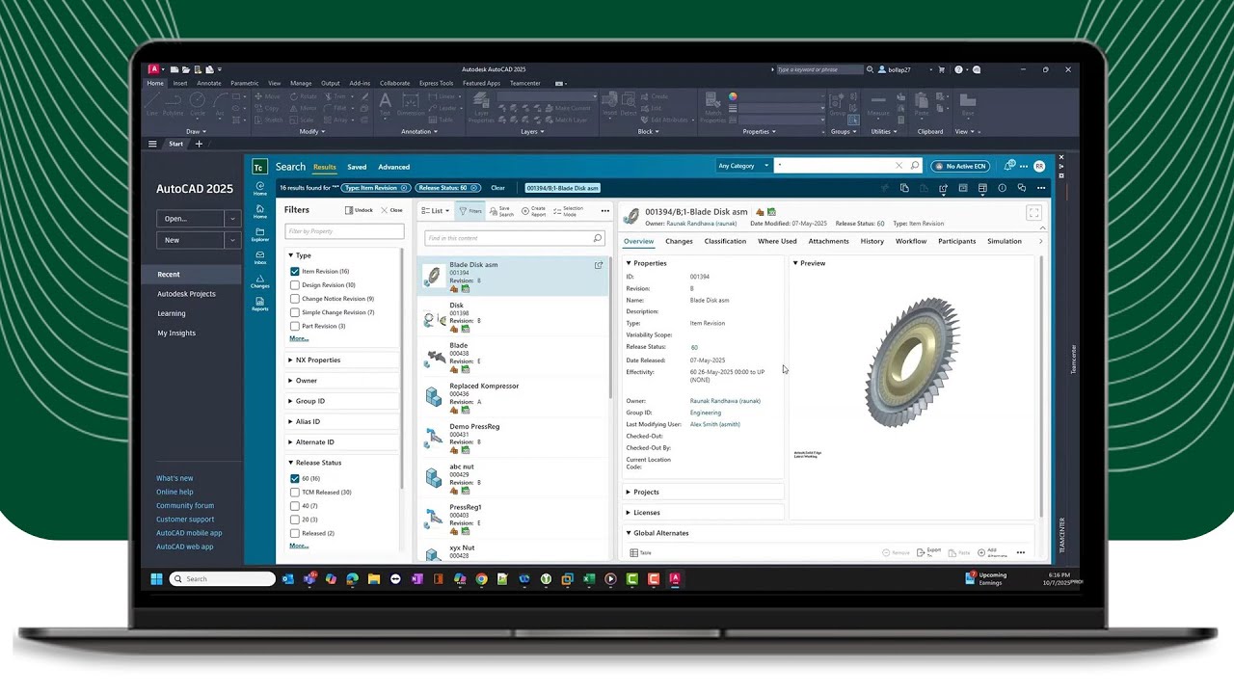Enable Selection Mode in results toolbar
Image resolution: width=1234 pixels, height=694 pixels.
pos(569,210)
